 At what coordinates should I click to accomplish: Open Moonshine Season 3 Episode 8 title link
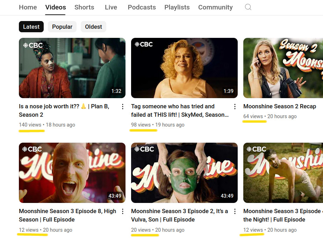click(x=67, y=215)
